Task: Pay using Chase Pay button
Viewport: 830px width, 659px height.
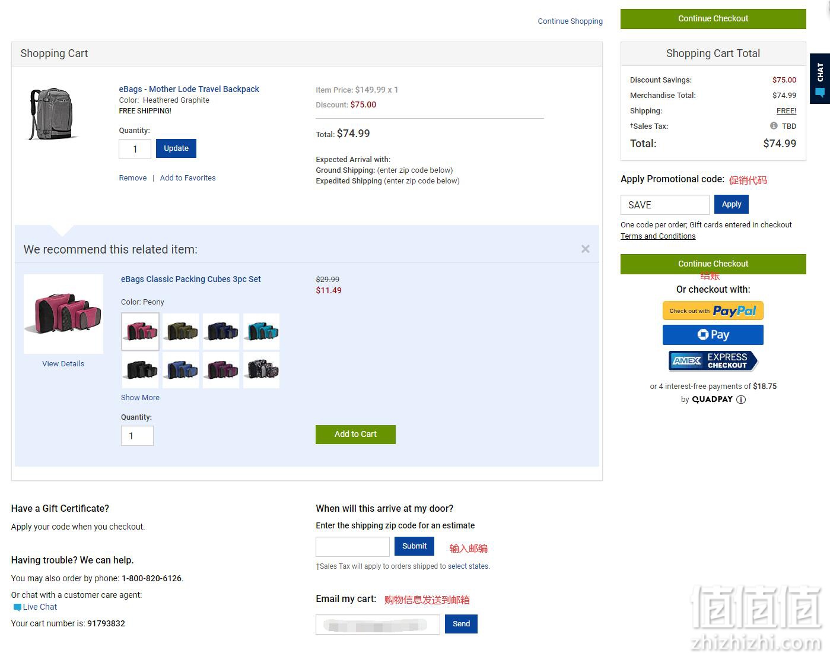Action: 713,335
